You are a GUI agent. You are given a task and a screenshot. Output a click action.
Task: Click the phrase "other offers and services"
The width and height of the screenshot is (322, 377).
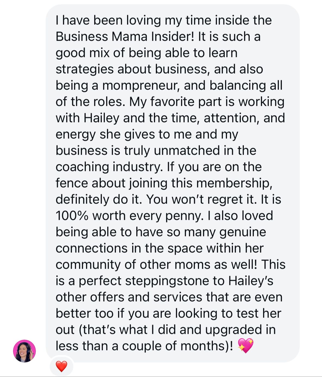129,297
